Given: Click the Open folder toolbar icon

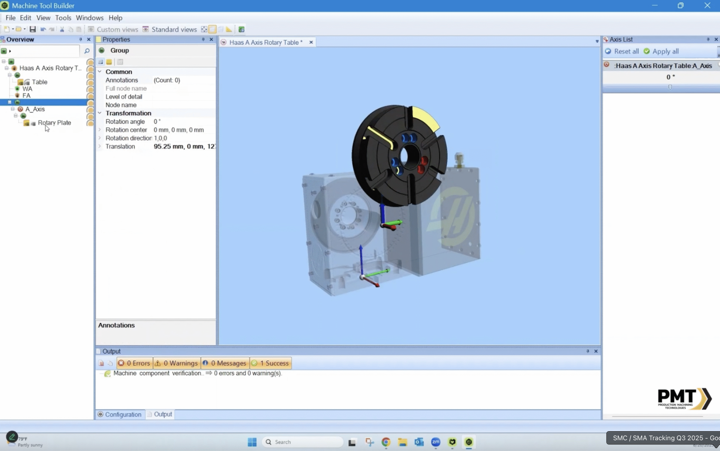Looking at the screenshot, I should pyautogui.click(x=19, y=29).
